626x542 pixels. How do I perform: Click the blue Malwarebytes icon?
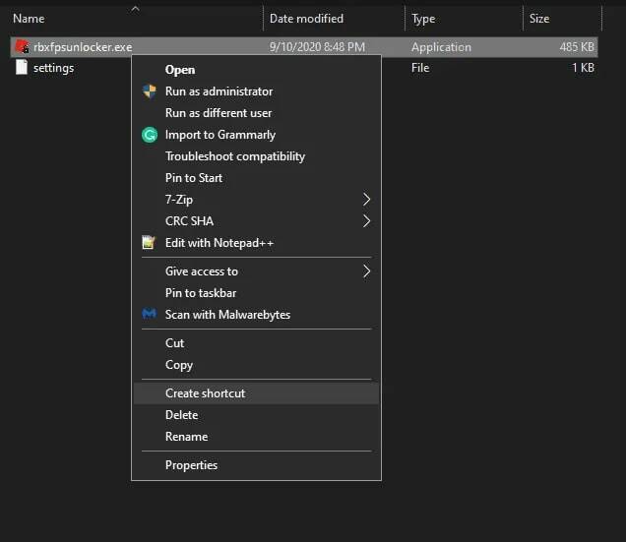coord(150,315)
